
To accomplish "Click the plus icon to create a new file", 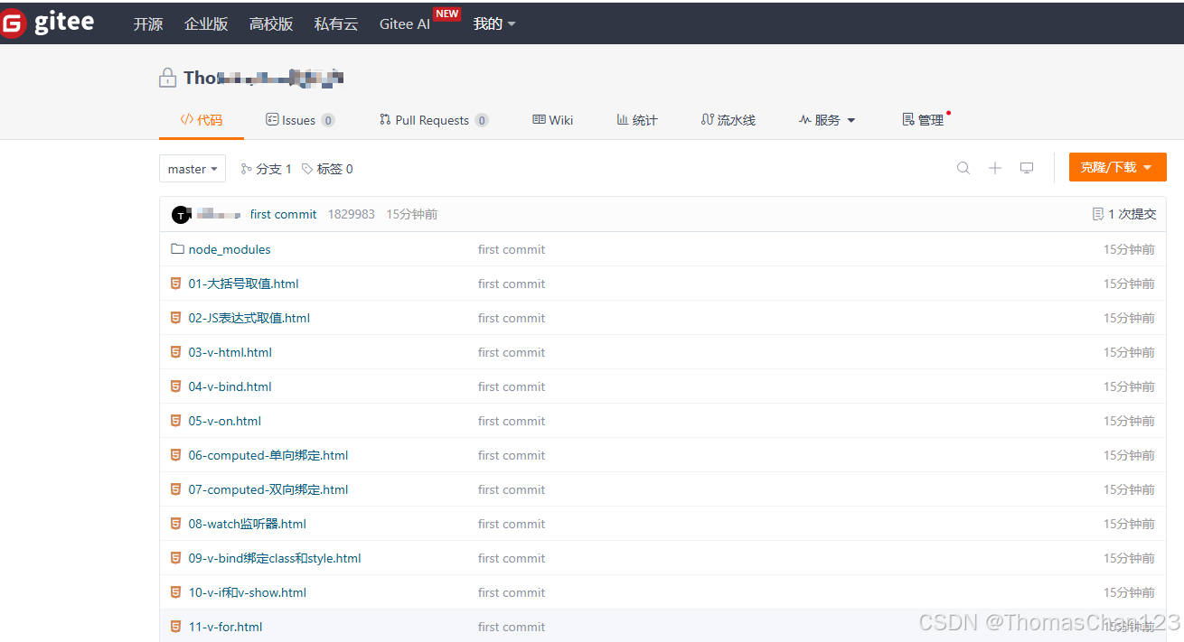I will pyautogui.click(x=994, y=168).
